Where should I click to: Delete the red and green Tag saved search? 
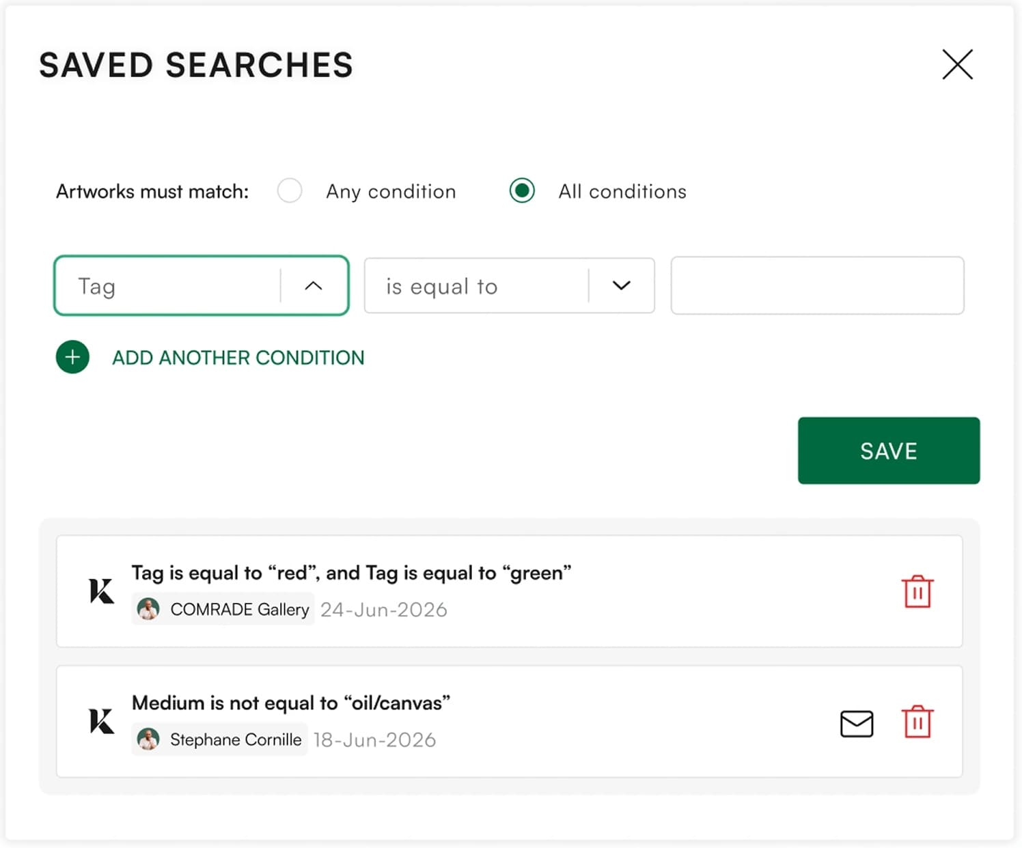point(917,591)
